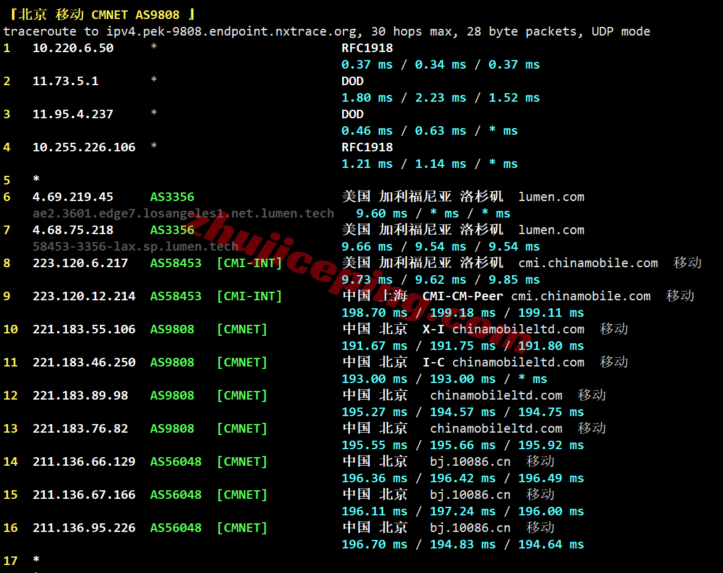Click the traceroute endpoint hostname ipv4.pek-9808.endpoint.nxtrace.org
Image resolution: width=723 pixels, height=573 pixels.
click(232, 31)
